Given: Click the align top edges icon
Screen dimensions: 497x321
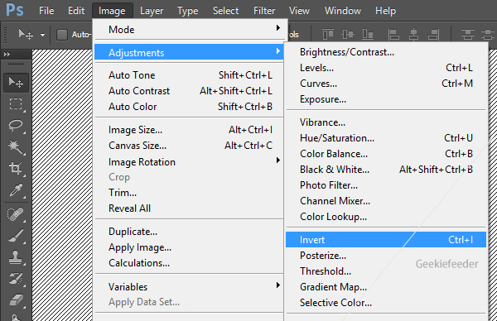Looking at the screenshot, I should [x=328, y=34].
